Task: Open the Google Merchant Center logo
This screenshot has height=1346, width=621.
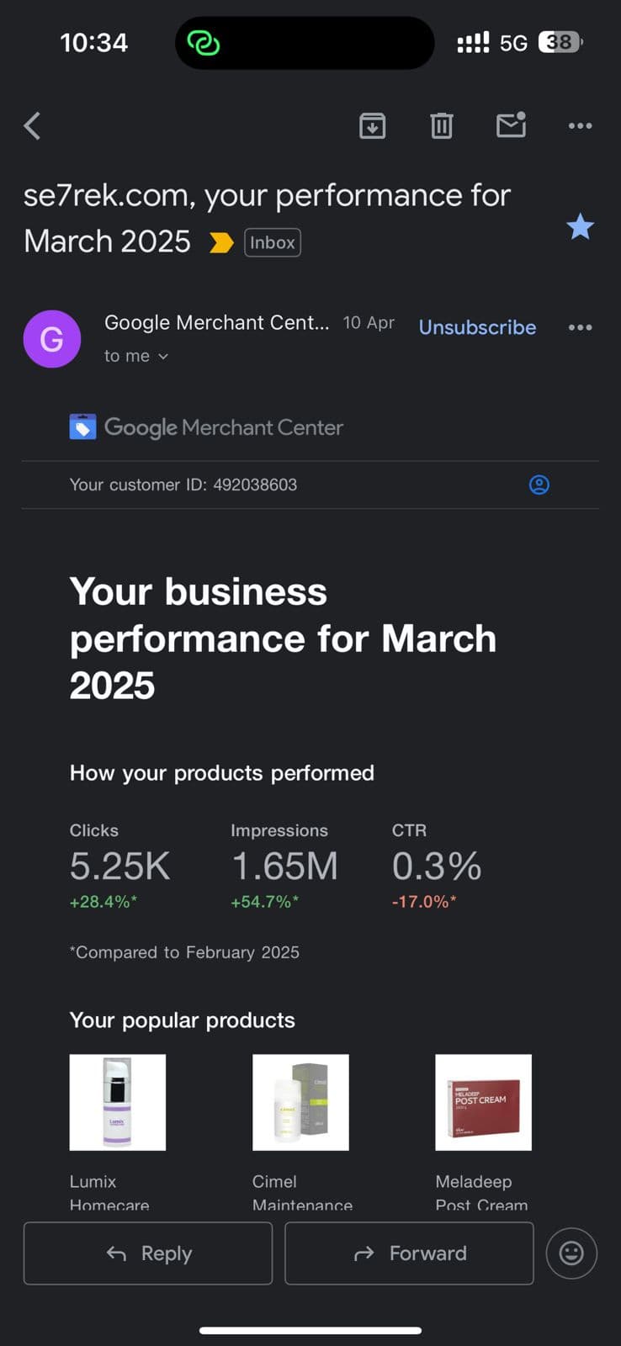Action: click(x=207, y=427)
